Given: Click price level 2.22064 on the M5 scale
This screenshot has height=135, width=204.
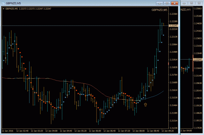Looking at the screenshot, I should 173,44.
